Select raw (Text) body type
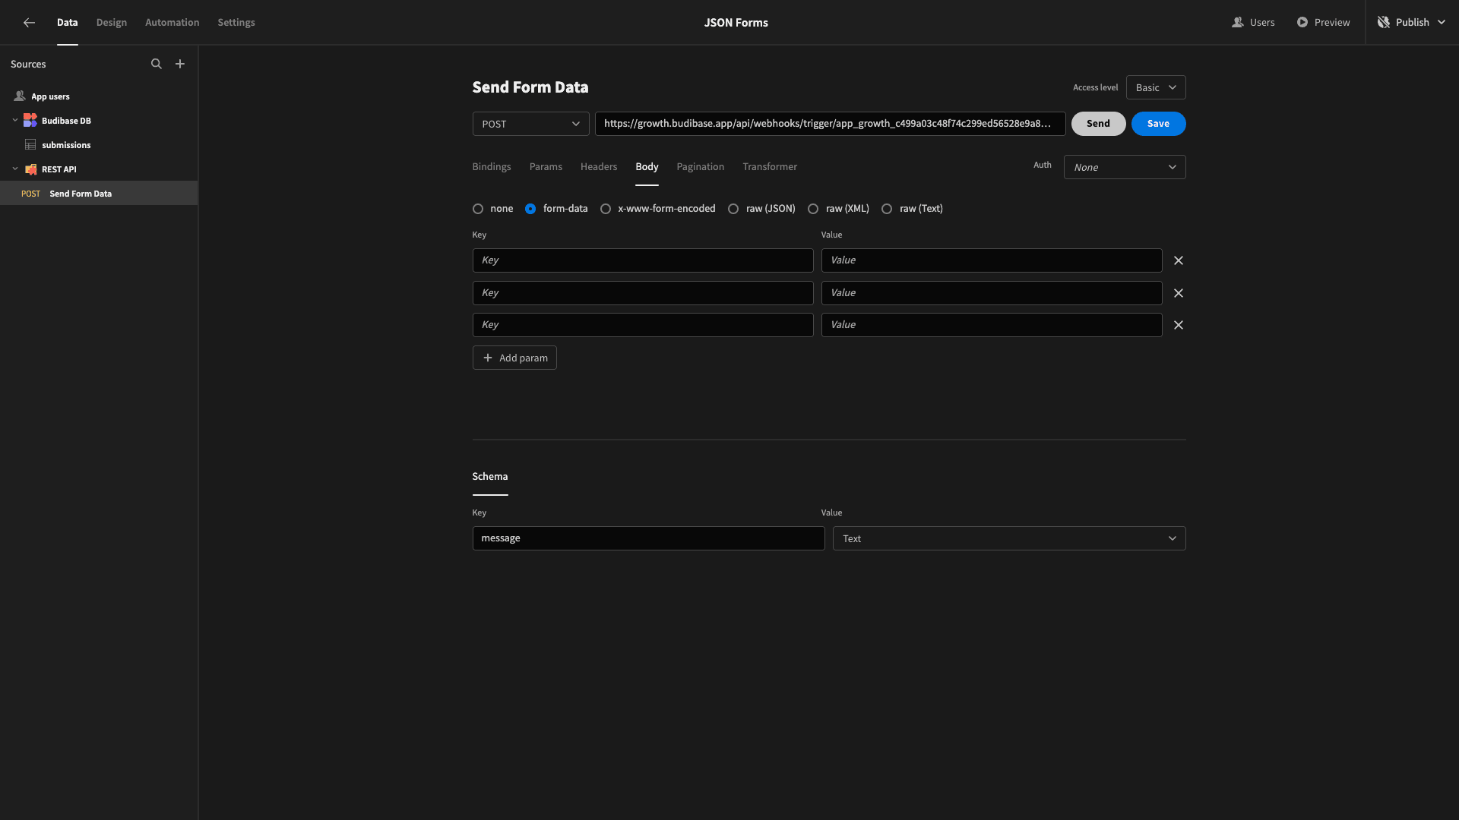The height and width of the screenshot is (820, 1459). (x=887, y=209)
